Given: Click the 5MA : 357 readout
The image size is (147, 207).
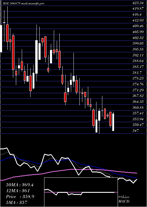Looking at the screenshot, I should tap(16, 202).
